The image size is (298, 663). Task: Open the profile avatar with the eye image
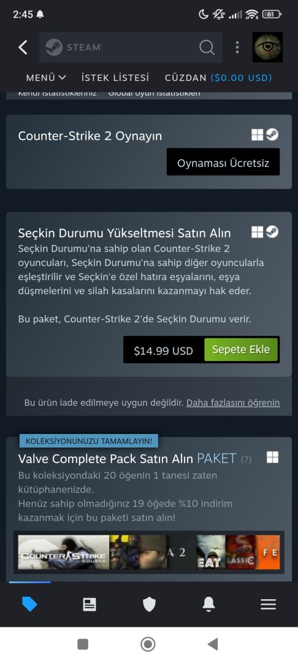point(267,47)
